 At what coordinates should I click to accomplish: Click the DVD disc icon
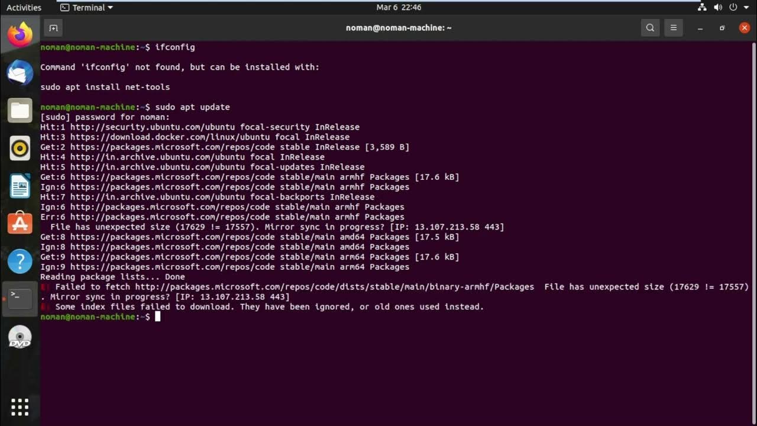20,337
